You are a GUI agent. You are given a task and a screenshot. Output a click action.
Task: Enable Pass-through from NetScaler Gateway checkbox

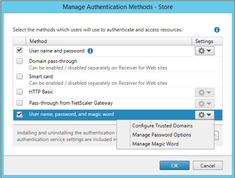pyautogui.click(x=20, y=103)
